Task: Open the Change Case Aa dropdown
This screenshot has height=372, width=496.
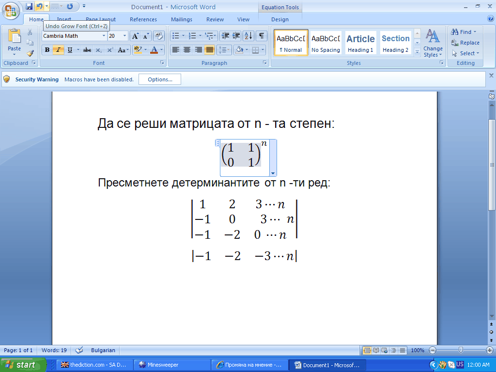Action: pos(123,50)
